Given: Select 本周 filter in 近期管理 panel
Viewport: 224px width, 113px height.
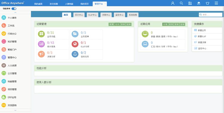Looking at the screenshot, I should (111, 24).
